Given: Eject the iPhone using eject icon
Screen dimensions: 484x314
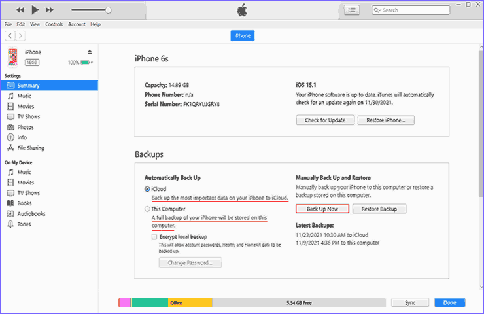Looking at the screenshot, I should tap(90, 52).
